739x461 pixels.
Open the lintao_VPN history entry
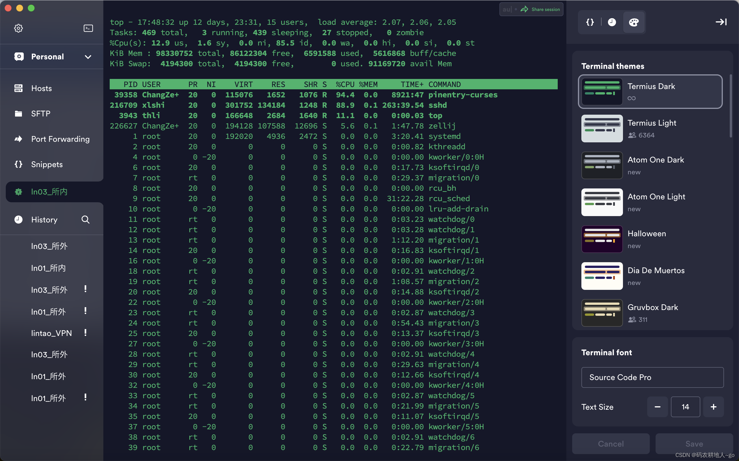(x=51, y=333)
